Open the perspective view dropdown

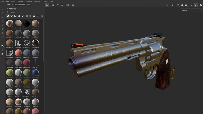pyautogui.click(x=178, y=5)
